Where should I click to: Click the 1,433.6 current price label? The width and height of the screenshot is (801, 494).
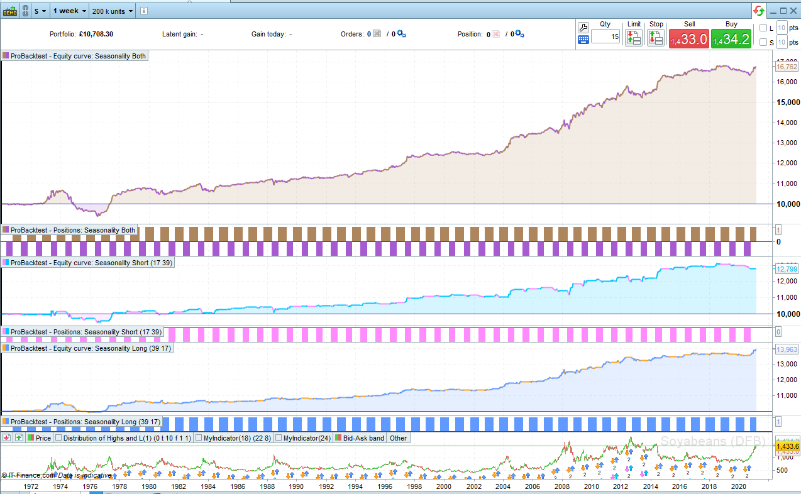(787, 446)
